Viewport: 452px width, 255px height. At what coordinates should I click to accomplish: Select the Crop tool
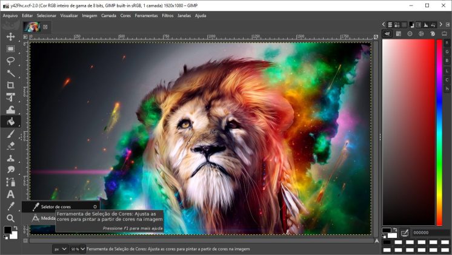click(11, 85)
